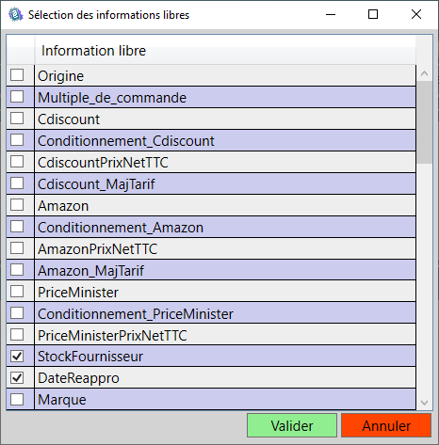This screenshot has width=439, height=445.
Task: Select the Amazon row text
Action: (x=63, y=206)
